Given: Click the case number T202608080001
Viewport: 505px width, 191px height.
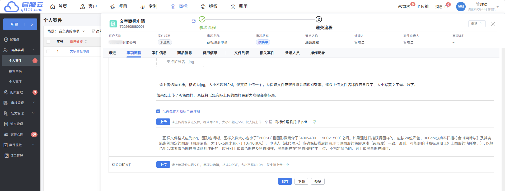Looking at the screenshot, I should [x=132, y=27].
